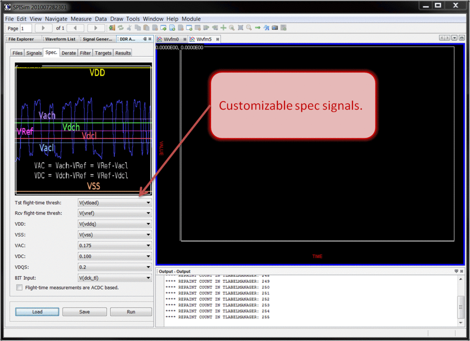Image resolution: width=470 pixels, height=341 pixels.
Task: Expand the VAC value combo box
Action: [115, 246]
